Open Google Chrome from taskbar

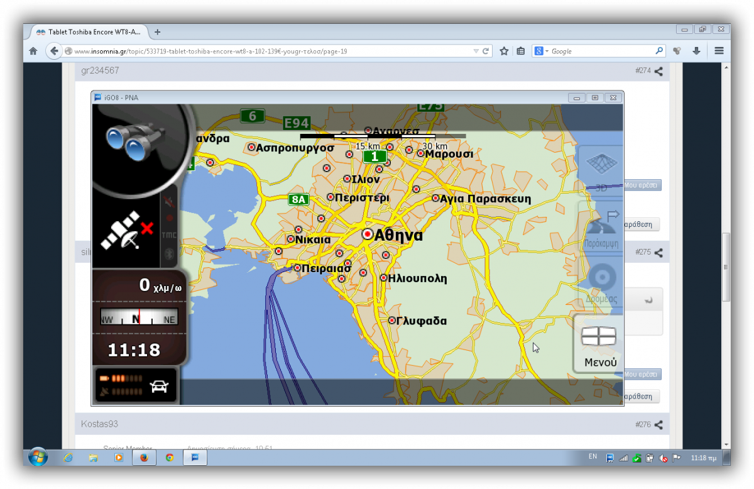(170, 458)
